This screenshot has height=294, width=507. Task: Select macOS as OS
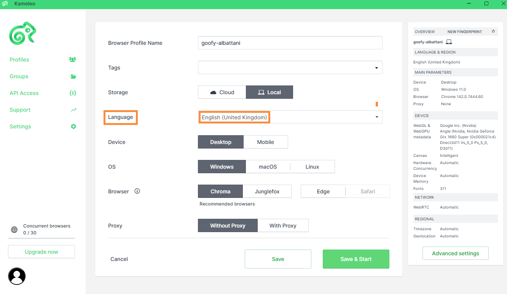(x=268, y=167)
